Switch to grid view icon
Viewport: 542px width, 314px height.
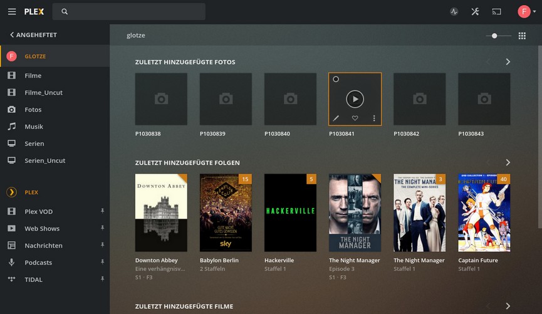pyautogui.click(x=522, y=36)
